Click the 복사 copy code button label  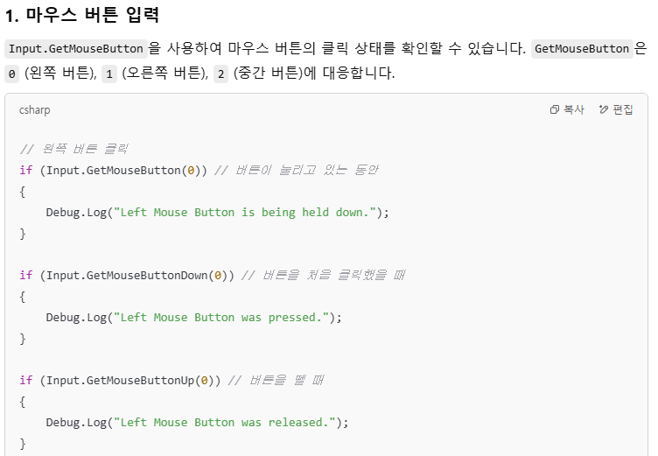(574, 109)
